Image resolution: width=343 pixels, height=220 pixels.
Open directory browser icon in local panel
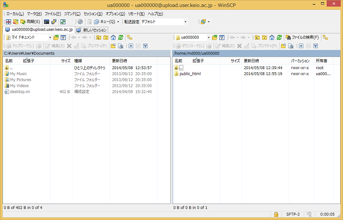click(56, 38)
